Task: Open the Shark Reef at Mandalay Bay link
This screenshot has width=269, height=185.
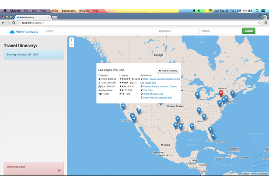Action: coord(157,98)
